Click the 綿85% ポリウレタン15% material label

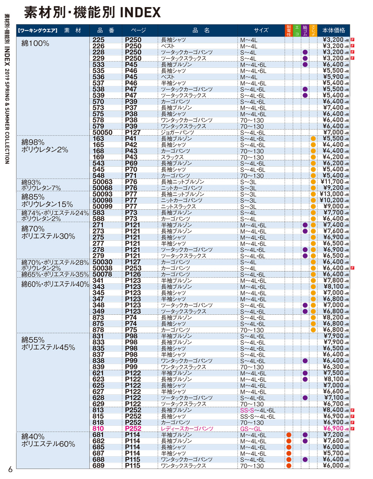tap(47, 200)
